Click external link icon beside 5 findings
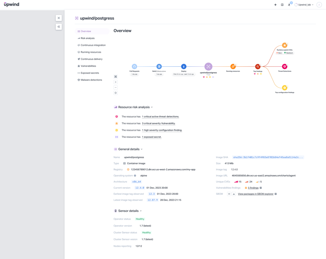Image resolution: width=326 pixels, height=259 pixels. tap(261, 188)
